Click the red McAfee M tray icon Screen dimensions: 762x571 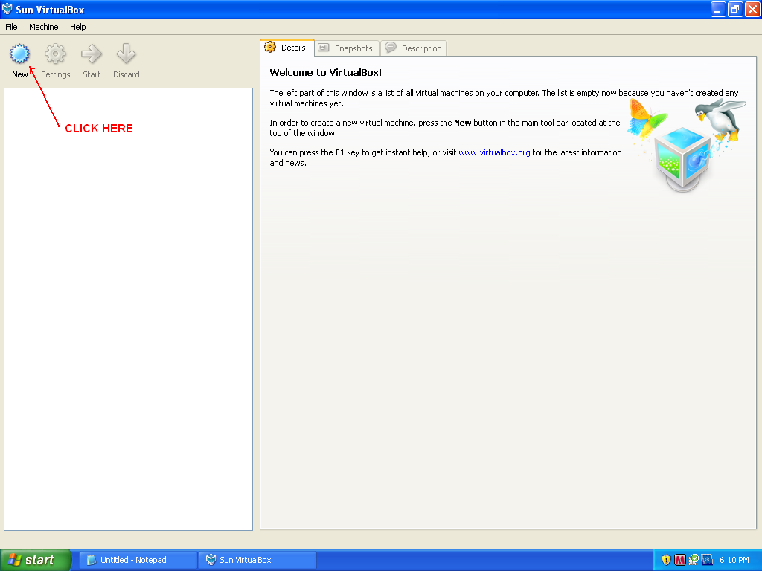[x=680, y=560]
